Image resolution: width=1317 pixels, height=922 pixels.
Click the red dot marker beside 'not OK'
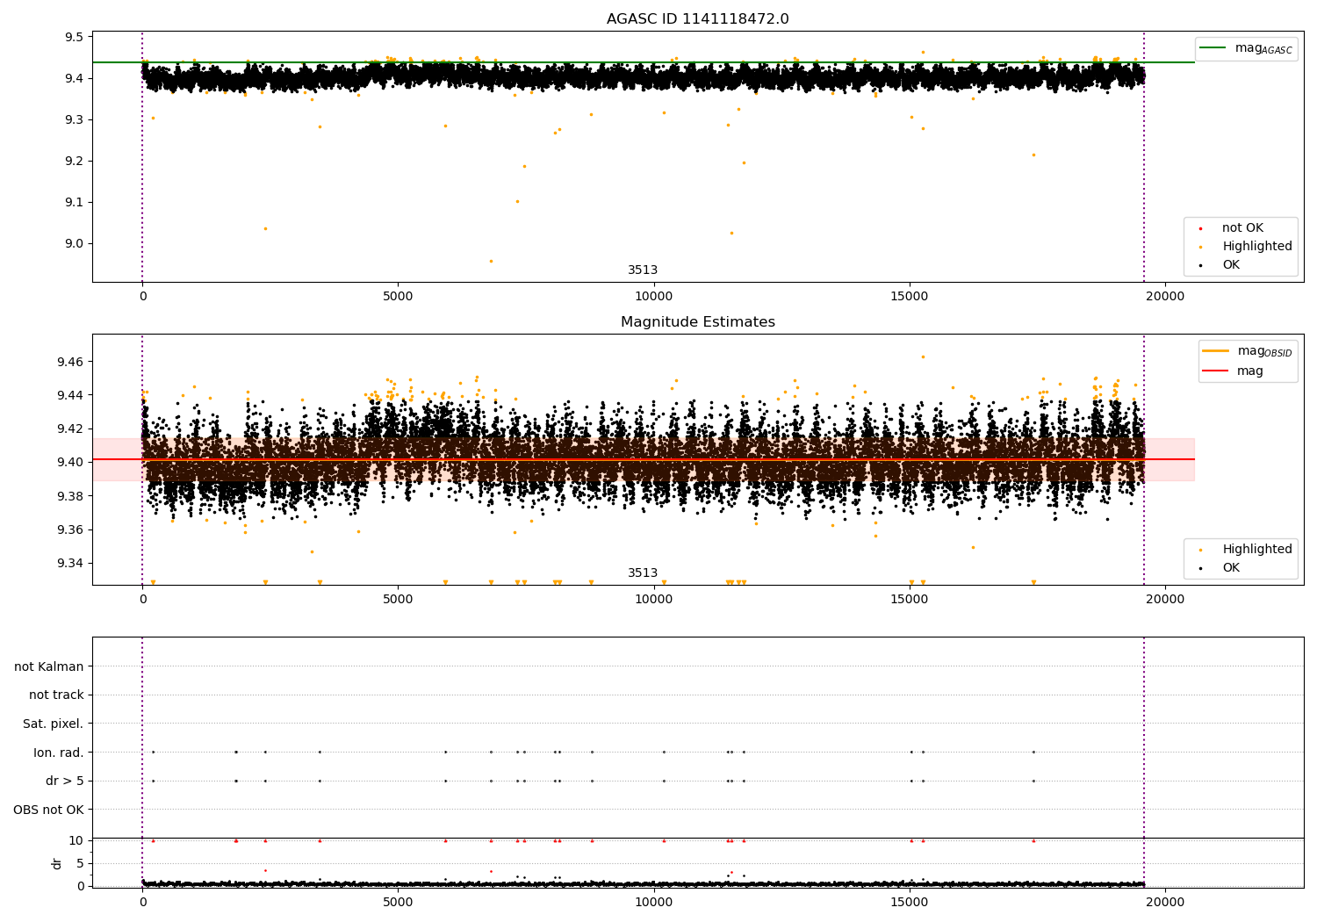(x=1200, y=228)
